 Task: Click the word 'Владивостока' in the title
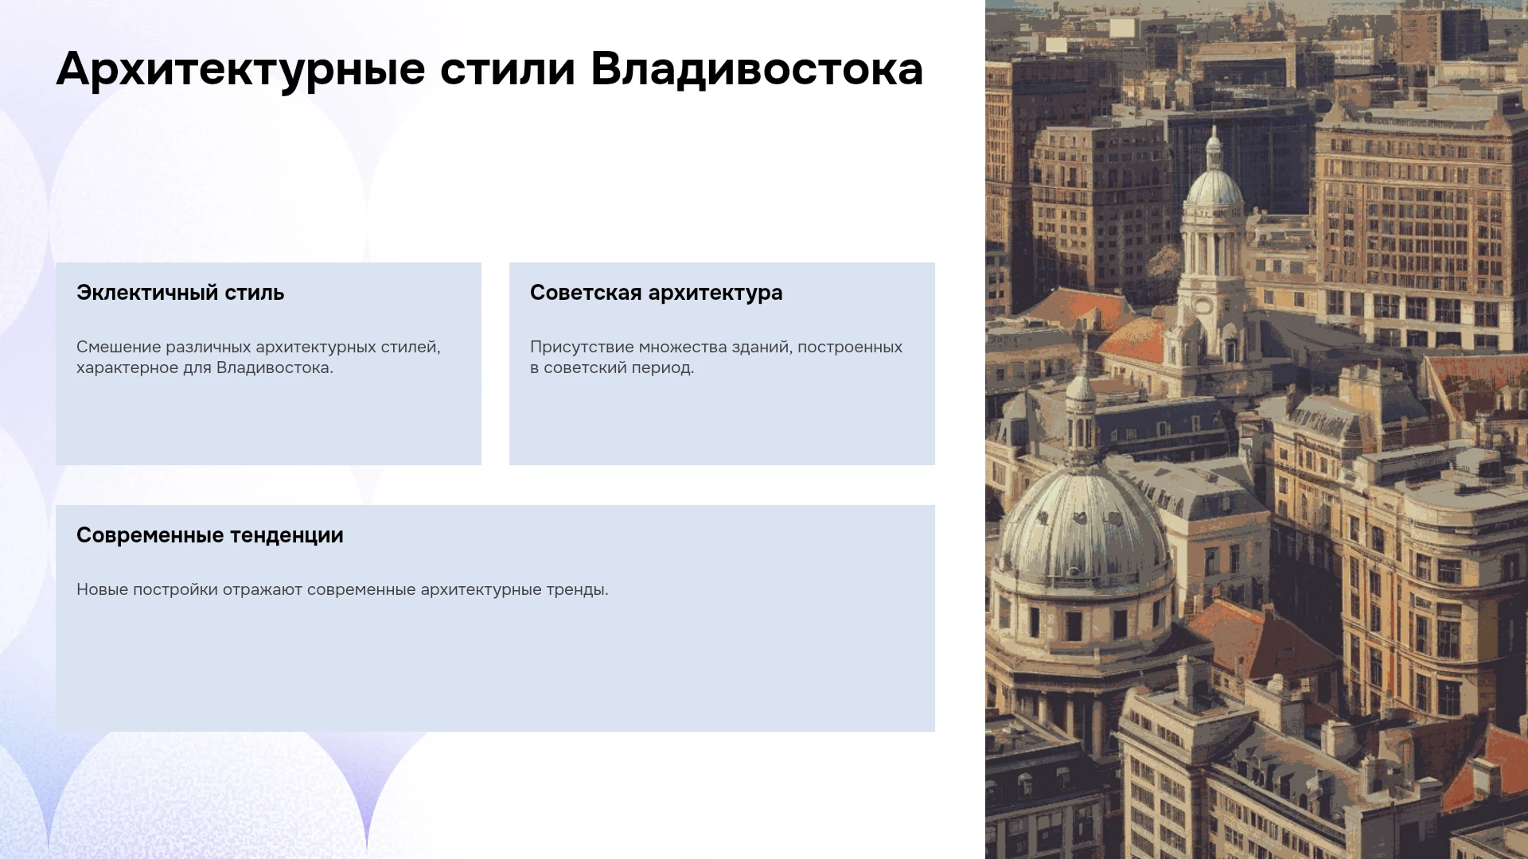(757, 69)
